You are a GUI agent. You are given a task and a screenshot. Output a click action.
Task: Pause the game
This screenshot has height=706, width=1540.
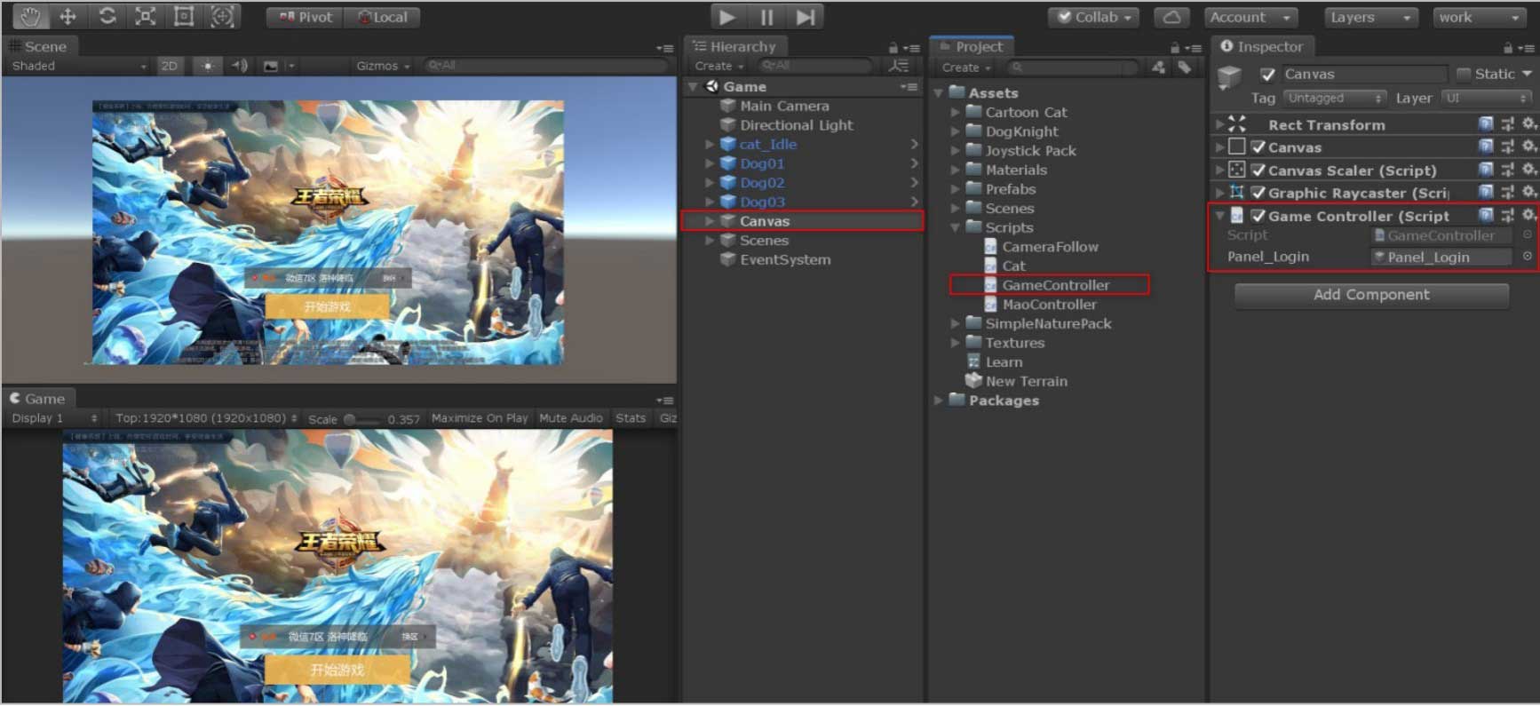coord(766,17)
